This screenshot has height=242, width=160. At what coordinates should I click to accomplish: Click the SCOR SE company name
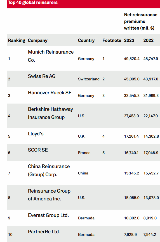coord(38,150)
